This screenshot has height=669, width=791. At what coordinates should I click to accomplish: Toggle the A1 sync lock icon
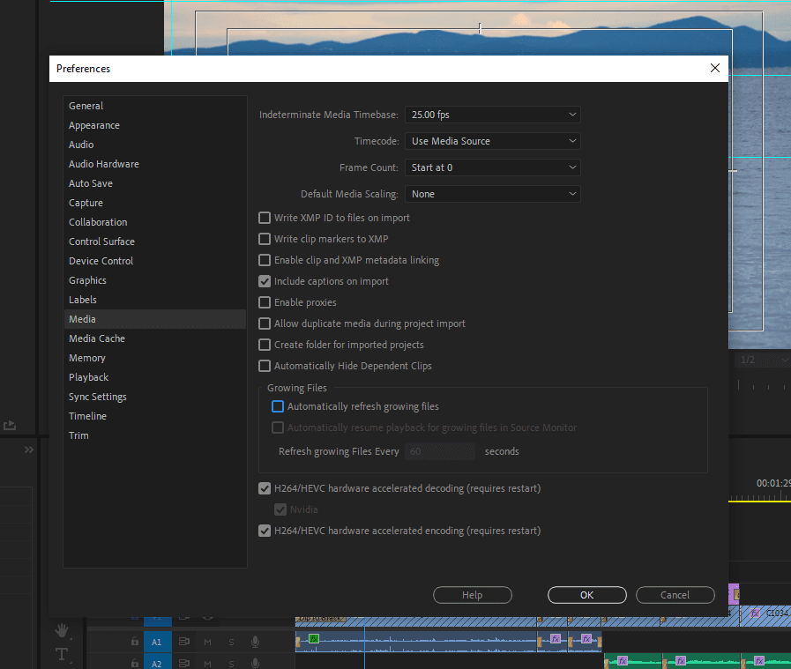[x=184, y=642]
